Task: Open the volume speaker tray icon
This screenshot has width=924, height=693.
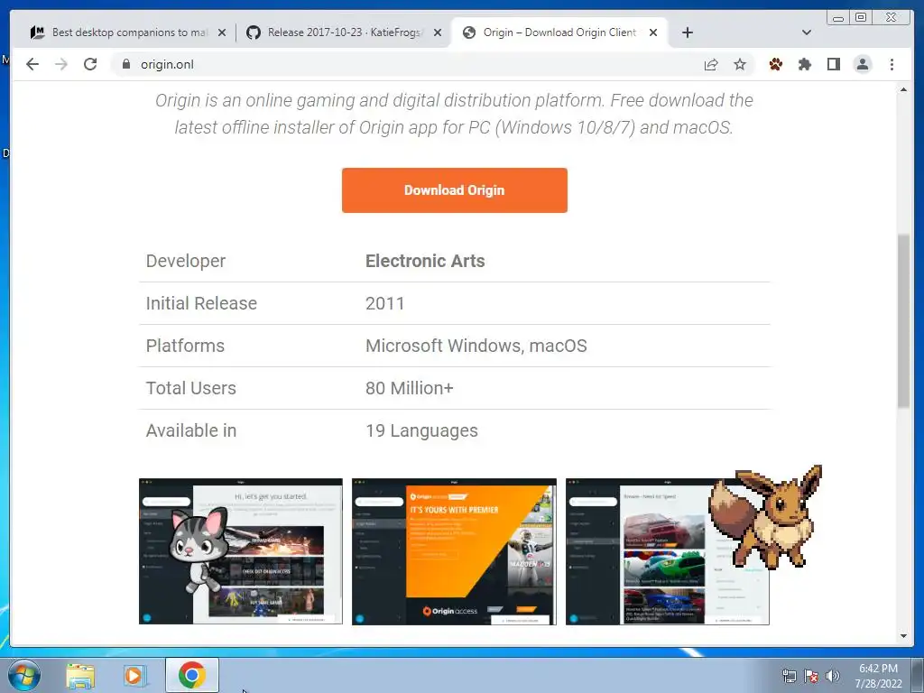Action: point(832,676)
